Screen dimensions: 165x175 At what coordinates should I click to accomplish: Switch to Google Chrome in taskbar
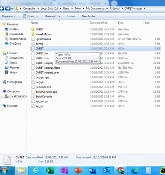click(x=120, y=171)
